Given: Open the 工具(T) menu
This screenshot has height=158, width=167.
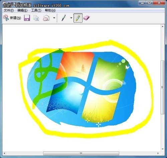Looking at the screenshot, I should coord(36,10).
